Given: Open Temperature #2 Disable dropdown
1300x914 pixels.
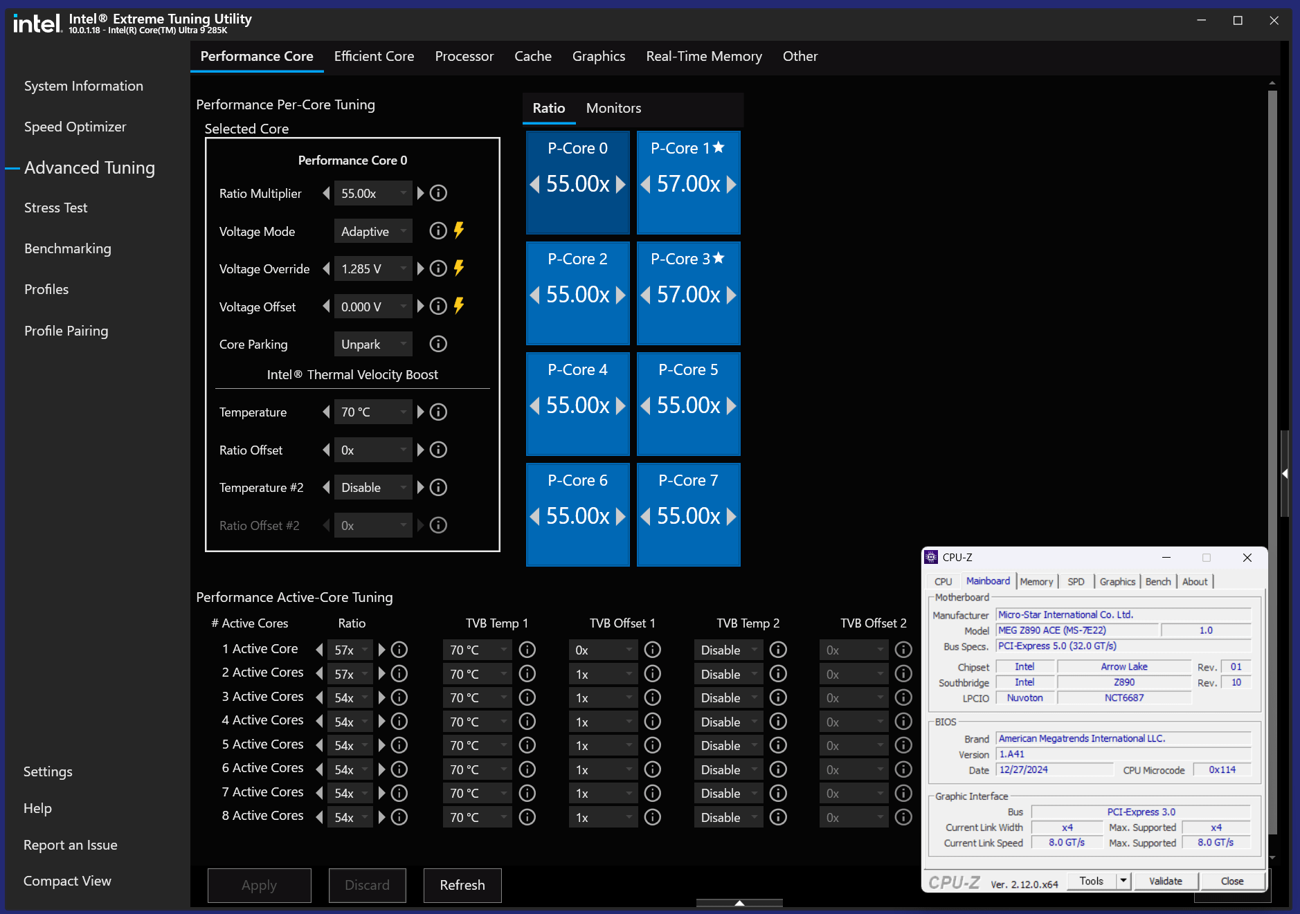Looking at the screenshot, I should click(373, 488).
